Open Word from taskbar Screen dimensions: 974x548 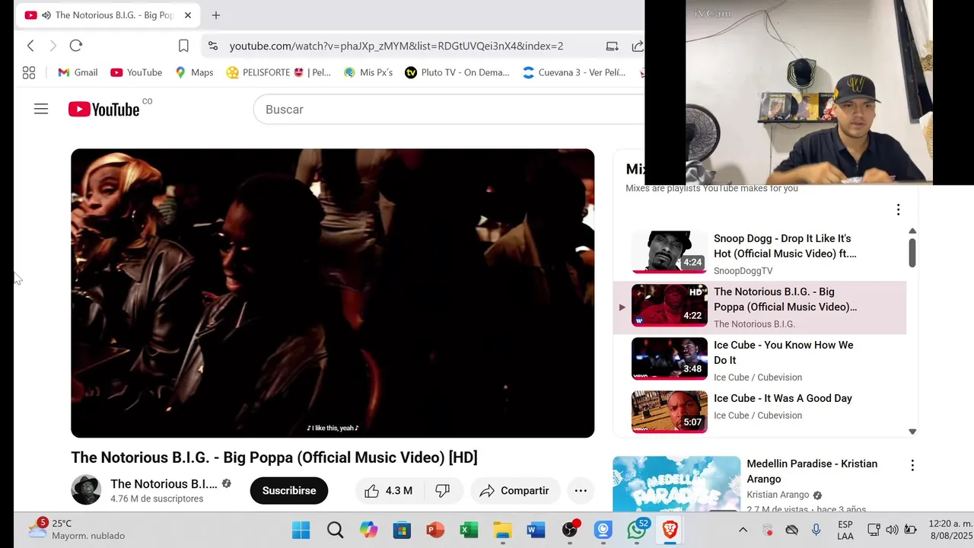point(536,530)
